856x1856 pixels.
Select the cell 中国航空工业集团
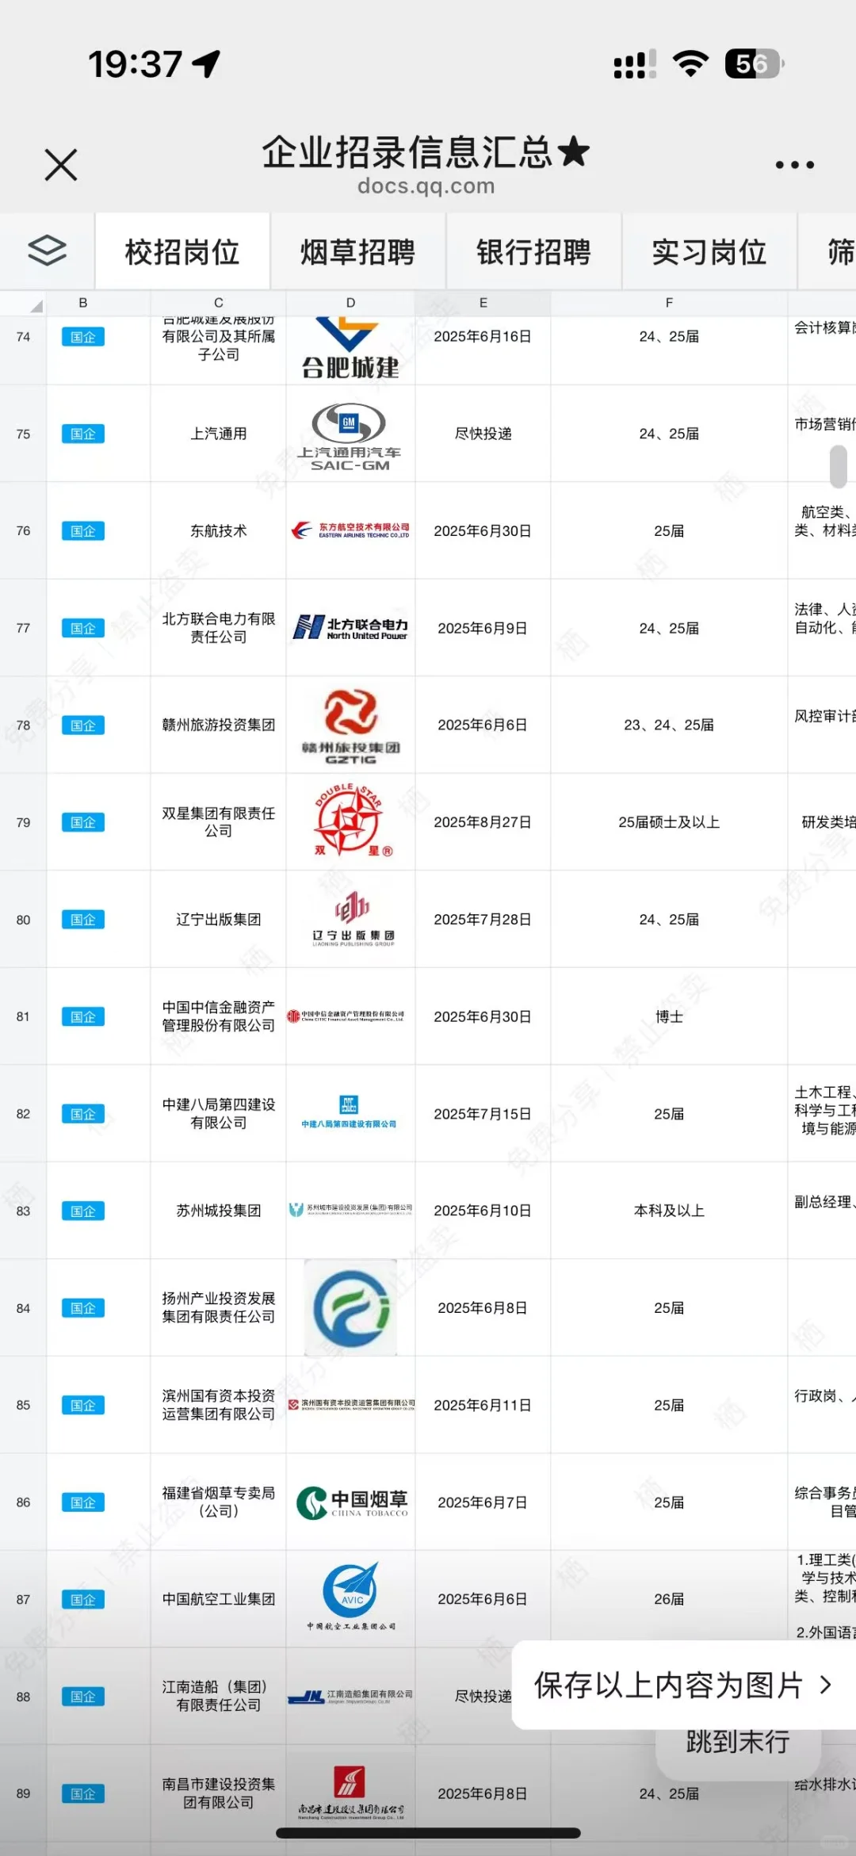coord(219,1599)
